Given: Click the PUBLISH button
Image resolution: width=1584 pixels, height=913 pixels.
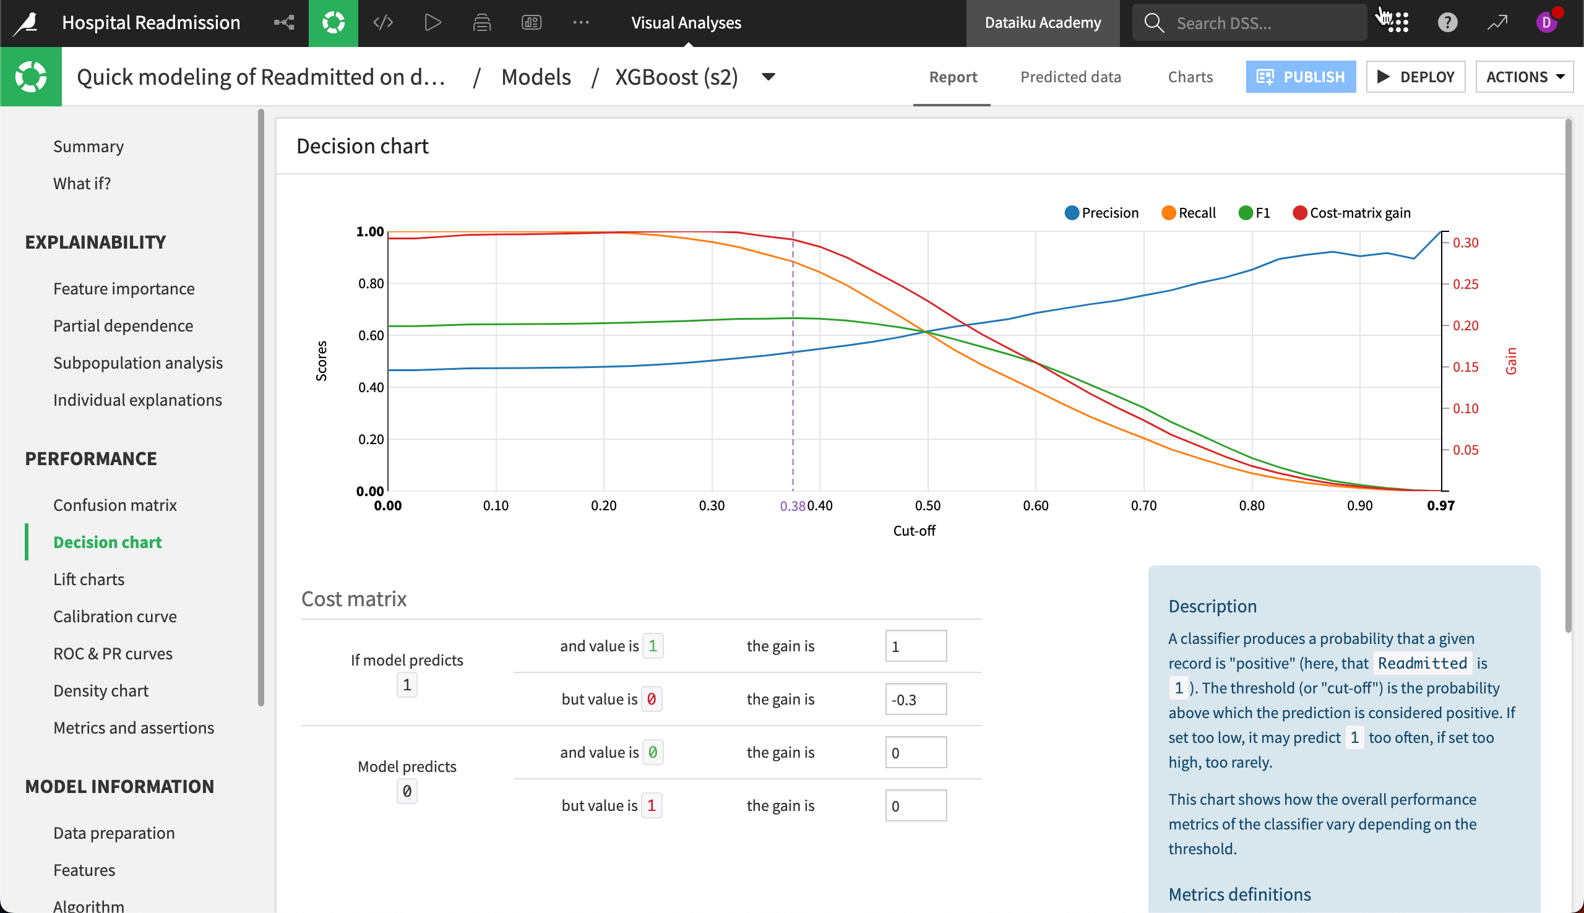Looking at the screenshot, I should [1301, 77].
